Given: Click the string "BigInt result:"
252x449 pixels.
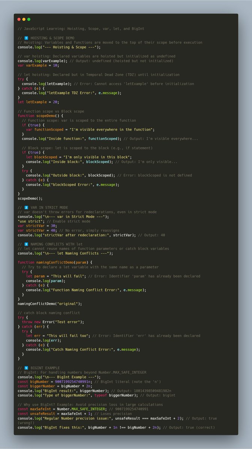Looking at the screenshot, I should (59, 391).
